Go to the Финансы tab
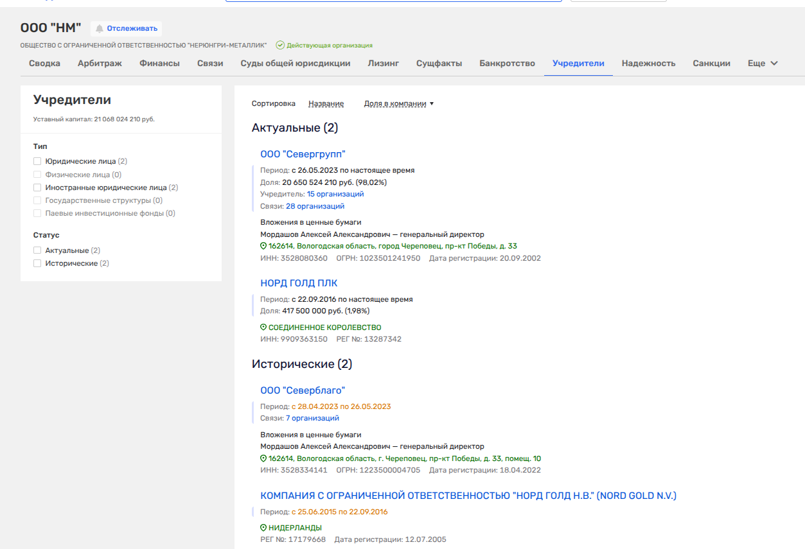The width and height of the screenshot is (805, 549). (159, 64)
